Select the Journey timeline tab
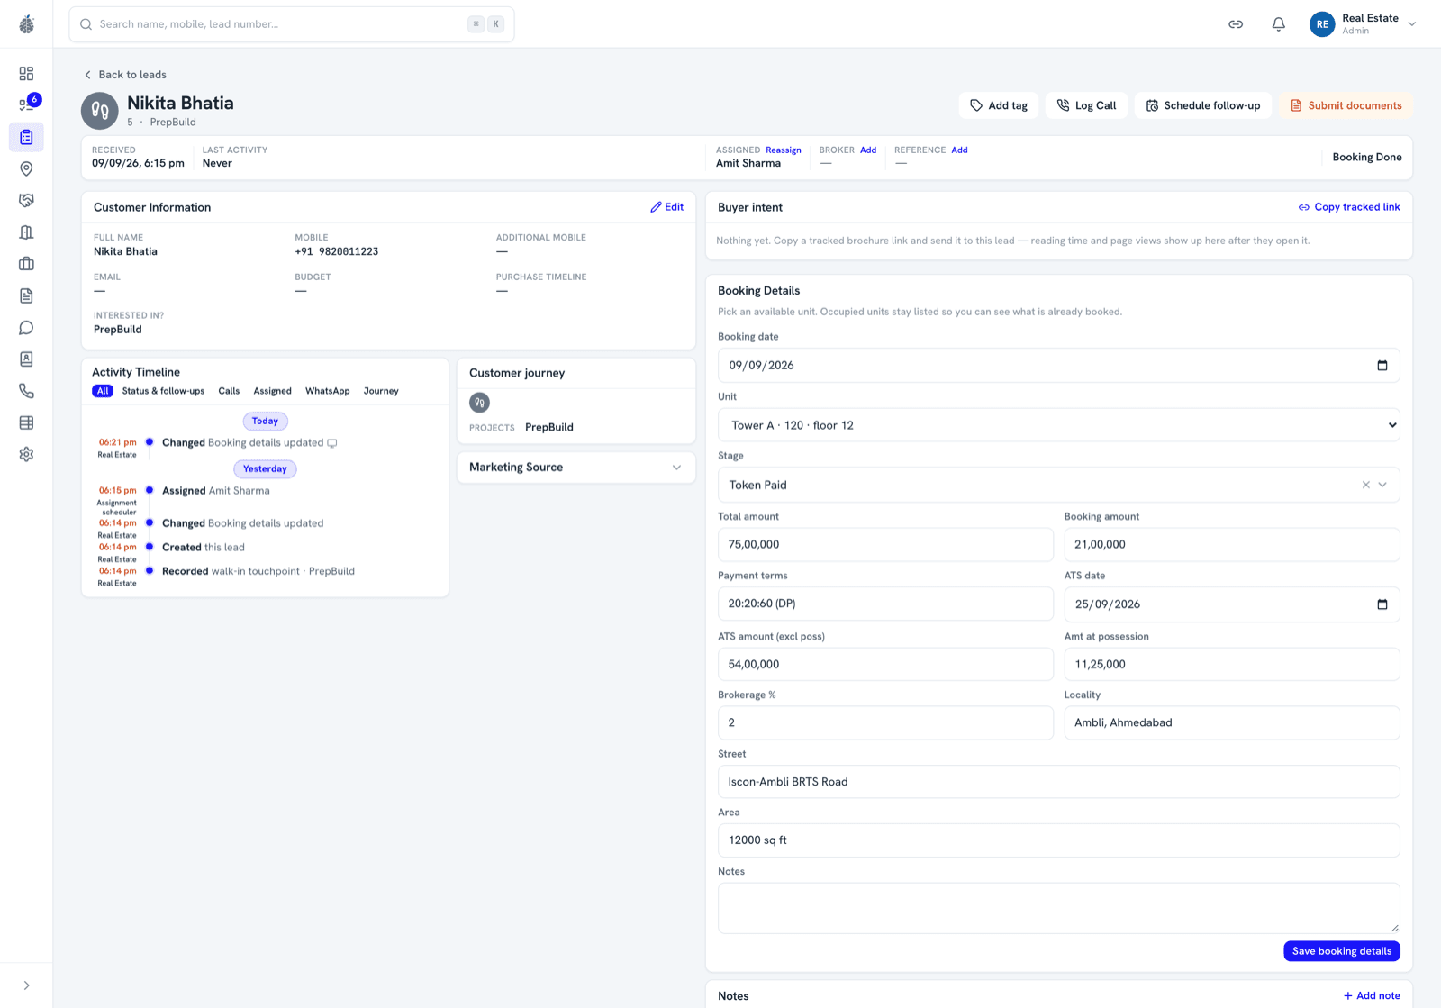The width and height of the screenshot is (1441, 1008). tap(381, 391)
